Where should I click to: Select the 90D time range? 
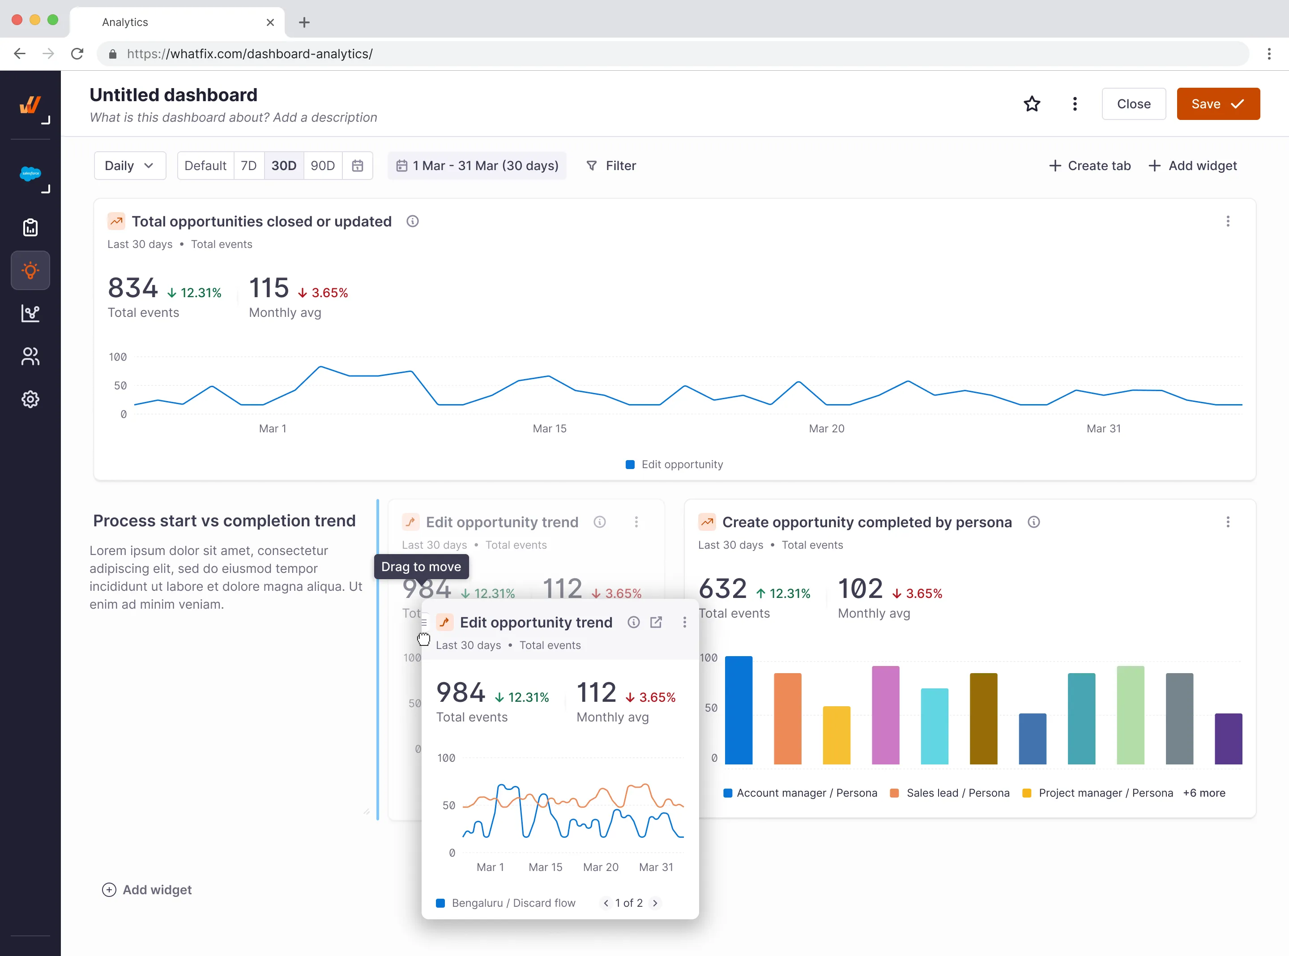point(322,166)
